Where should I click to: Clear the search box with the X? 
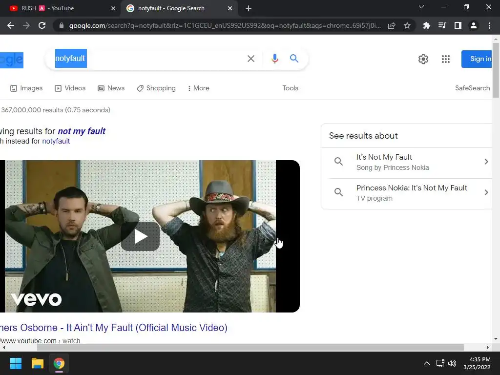point(251,59)
